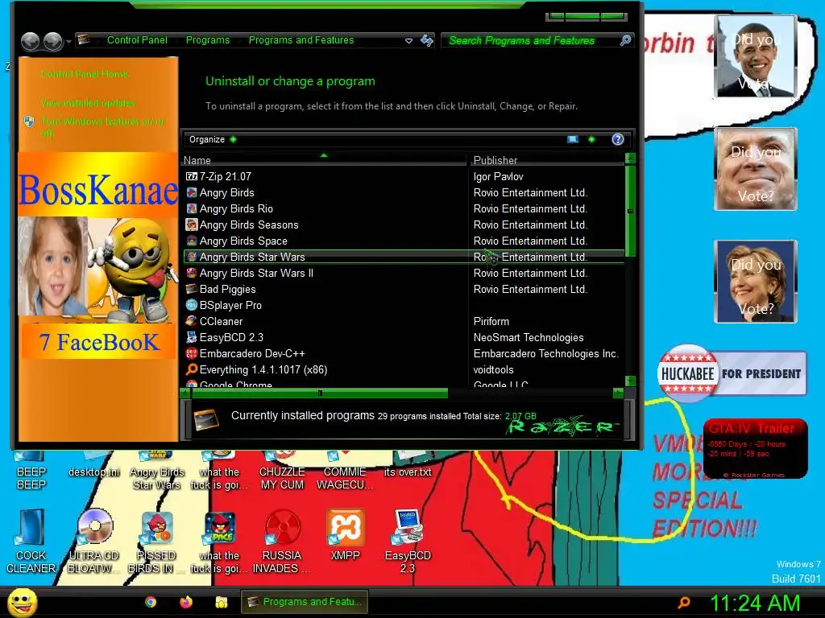Refresh the Programs and Features list
The height and width of the screenshot is (618, 825).
[x=427, y=40]
